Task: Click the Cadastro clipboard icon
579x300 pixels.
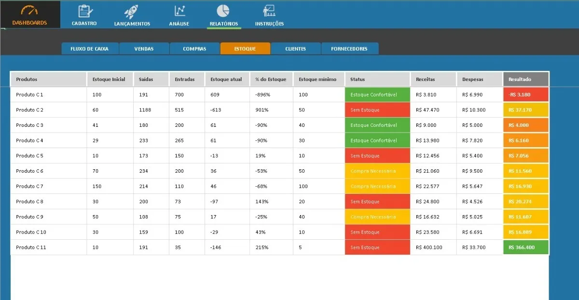Action: pos(85,11)
